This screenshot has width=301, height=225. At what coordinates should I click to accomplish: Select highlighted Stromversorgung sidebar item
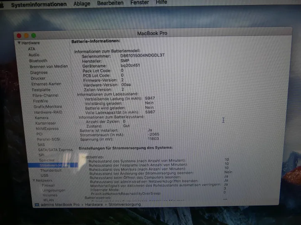click(53, 165)
